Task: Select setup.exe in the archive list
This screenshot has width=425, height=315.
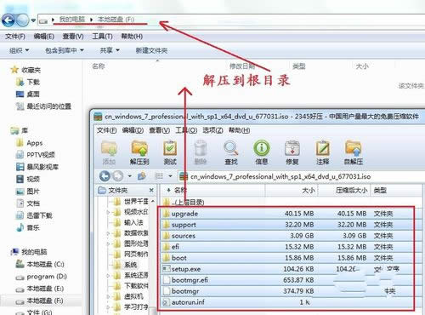Action: coord(286,269)
